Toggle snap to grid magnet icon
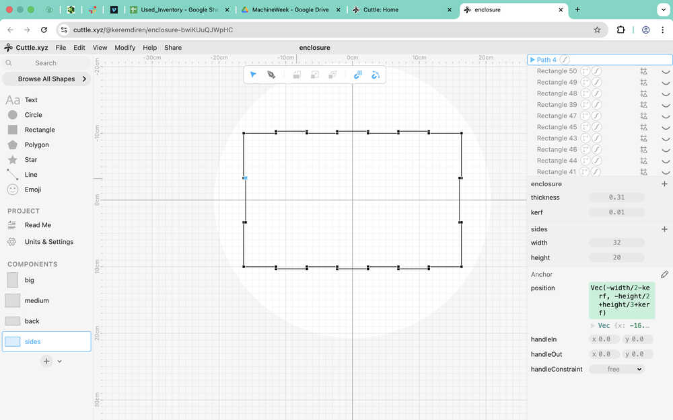This screenshot has height=420, width=673. tap(358, 75)
